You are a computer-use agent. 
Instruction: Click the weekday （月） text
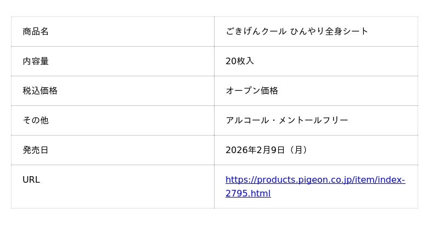tap(297, 150)
